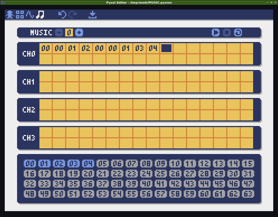Switch to the Sound editor tab

click(30, 15)
